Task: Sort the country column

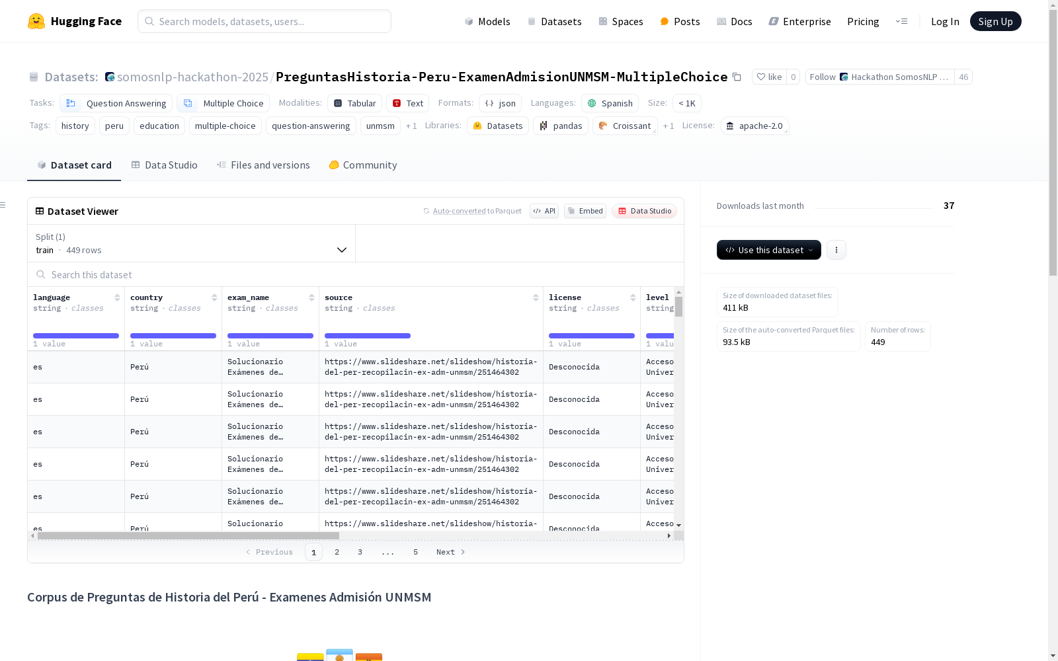Action: click(x=214, y=297)
